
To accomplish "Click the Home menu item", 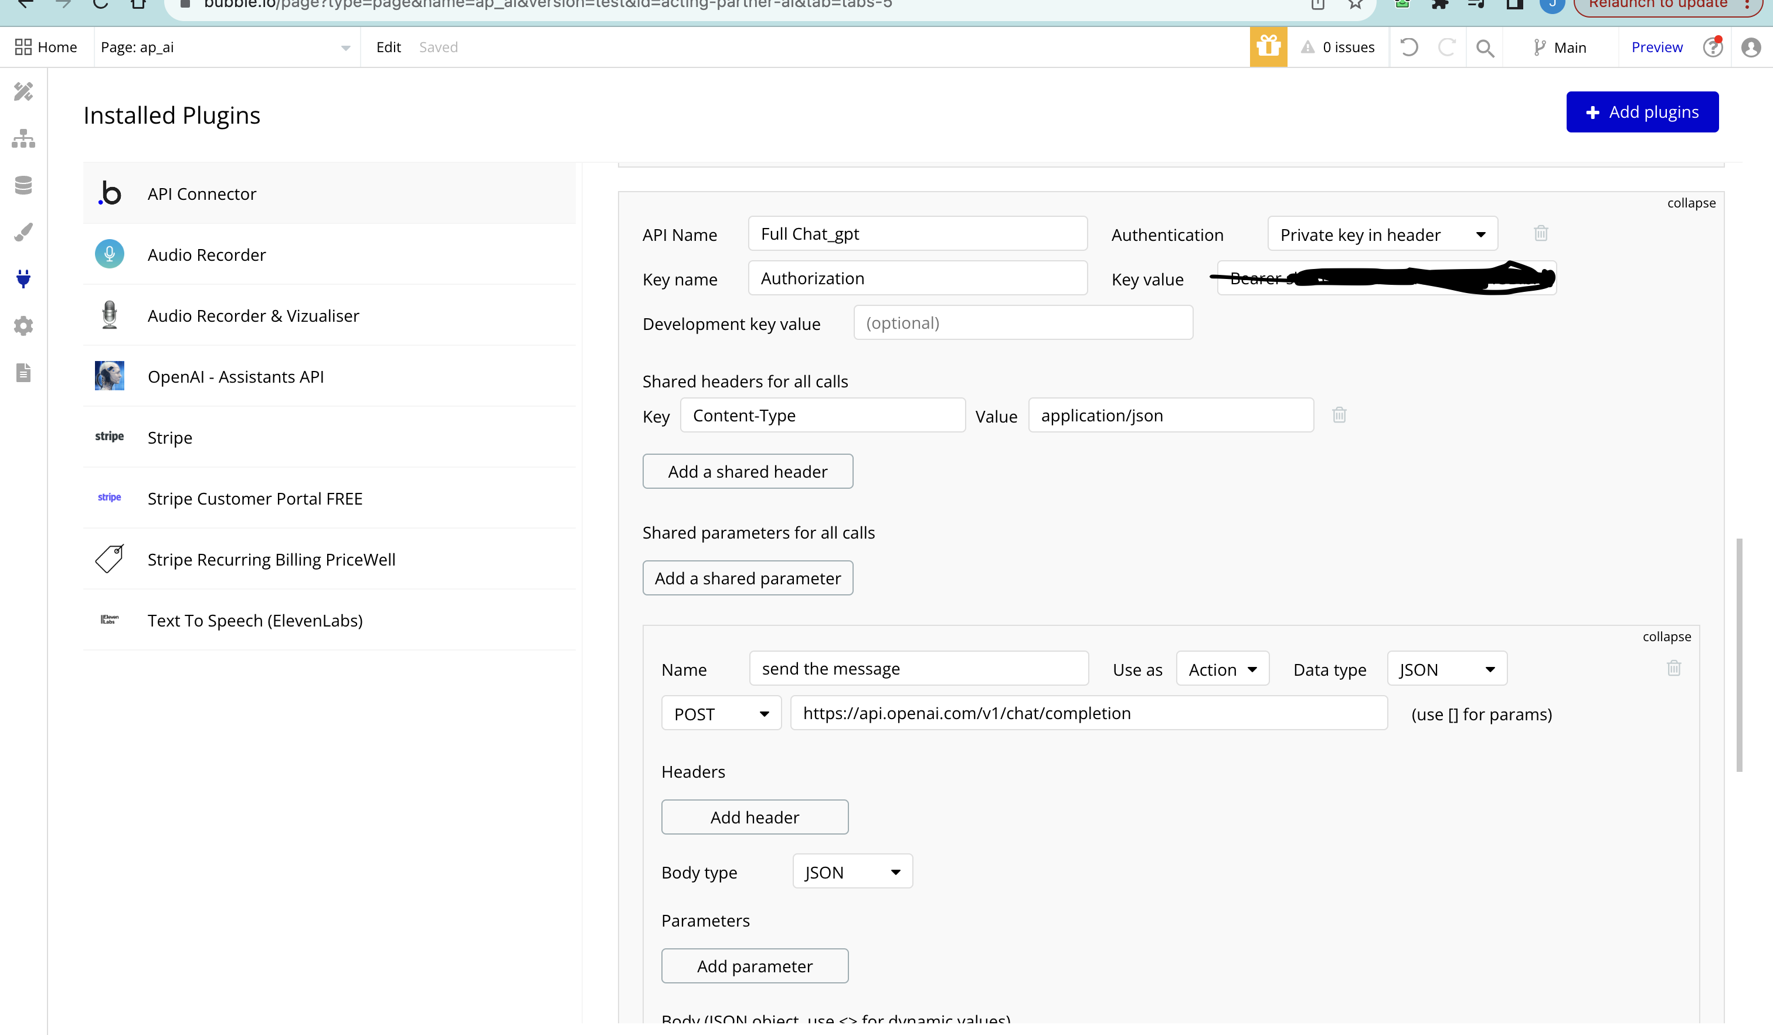I will pos(46,47).
